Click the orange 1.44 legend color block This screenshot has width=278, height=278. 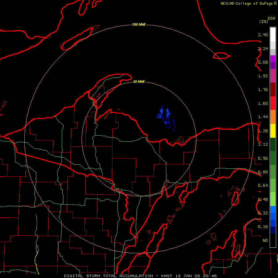point(273,117)
